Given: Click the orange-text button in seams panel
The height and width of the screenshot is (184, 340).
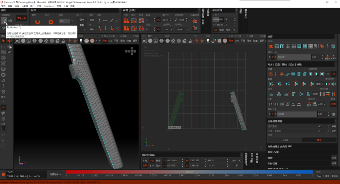Looking at the screenshot, I should (x=21, y=18).
